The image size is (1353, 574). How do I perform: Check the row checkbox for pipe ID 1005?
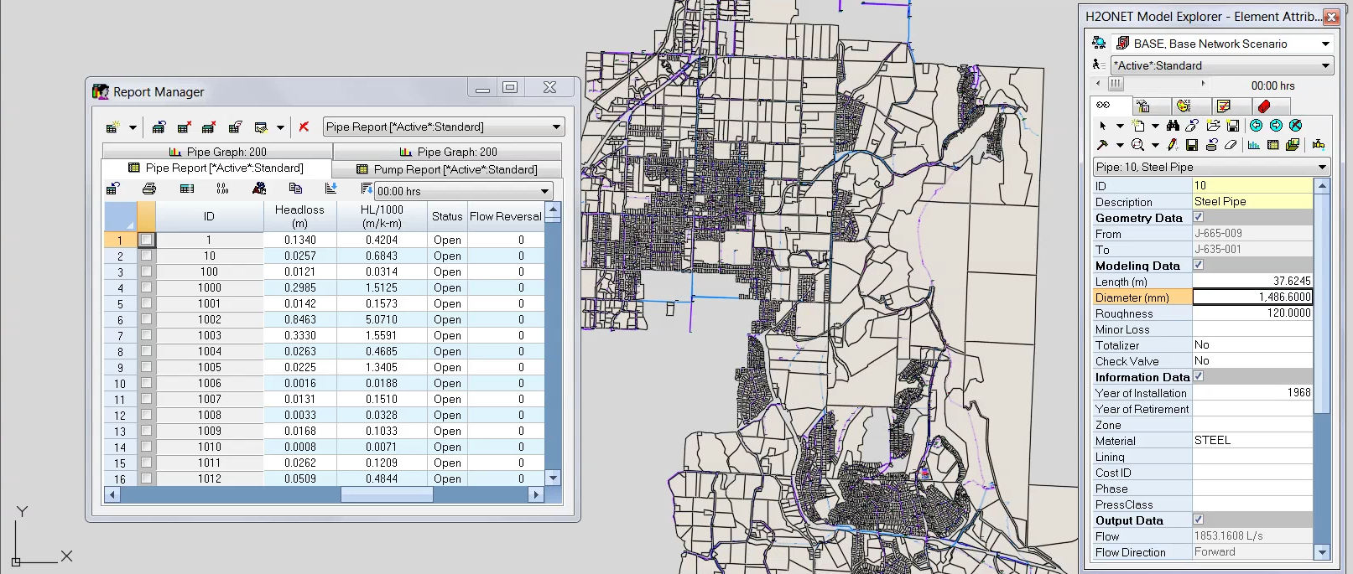tap(146, 367)
